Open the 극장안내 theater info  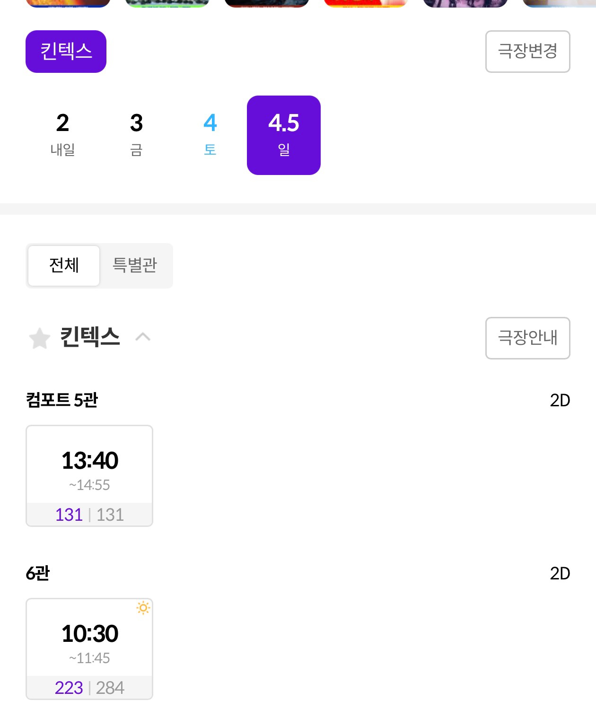coord(527,338)
